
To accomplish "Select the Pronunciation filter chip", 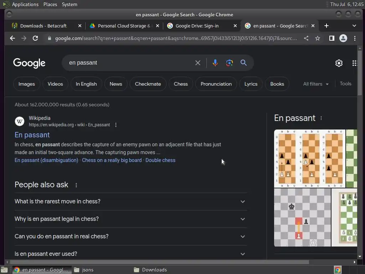I will (x=216, y=84).
